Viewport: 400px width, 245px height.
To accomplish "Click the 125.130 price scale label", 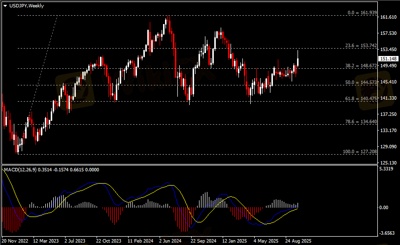I will (389, 163).
